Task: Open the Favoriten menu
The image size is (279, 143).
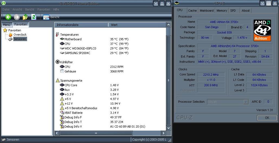Action: pyautogui.click(x=44, y=9)
